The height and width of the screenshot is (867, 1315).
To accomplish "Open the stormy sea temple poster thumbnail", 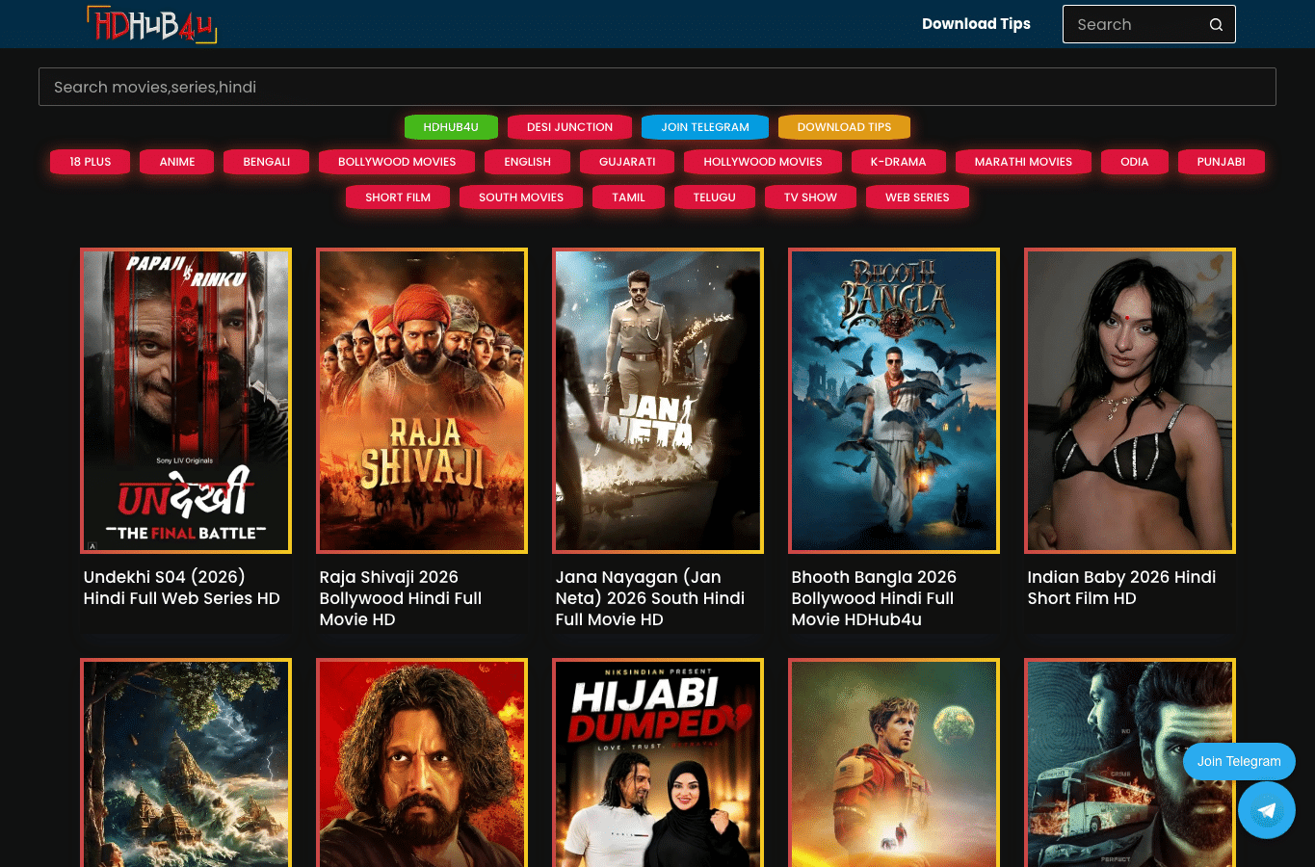I will [x=186, y=763].
